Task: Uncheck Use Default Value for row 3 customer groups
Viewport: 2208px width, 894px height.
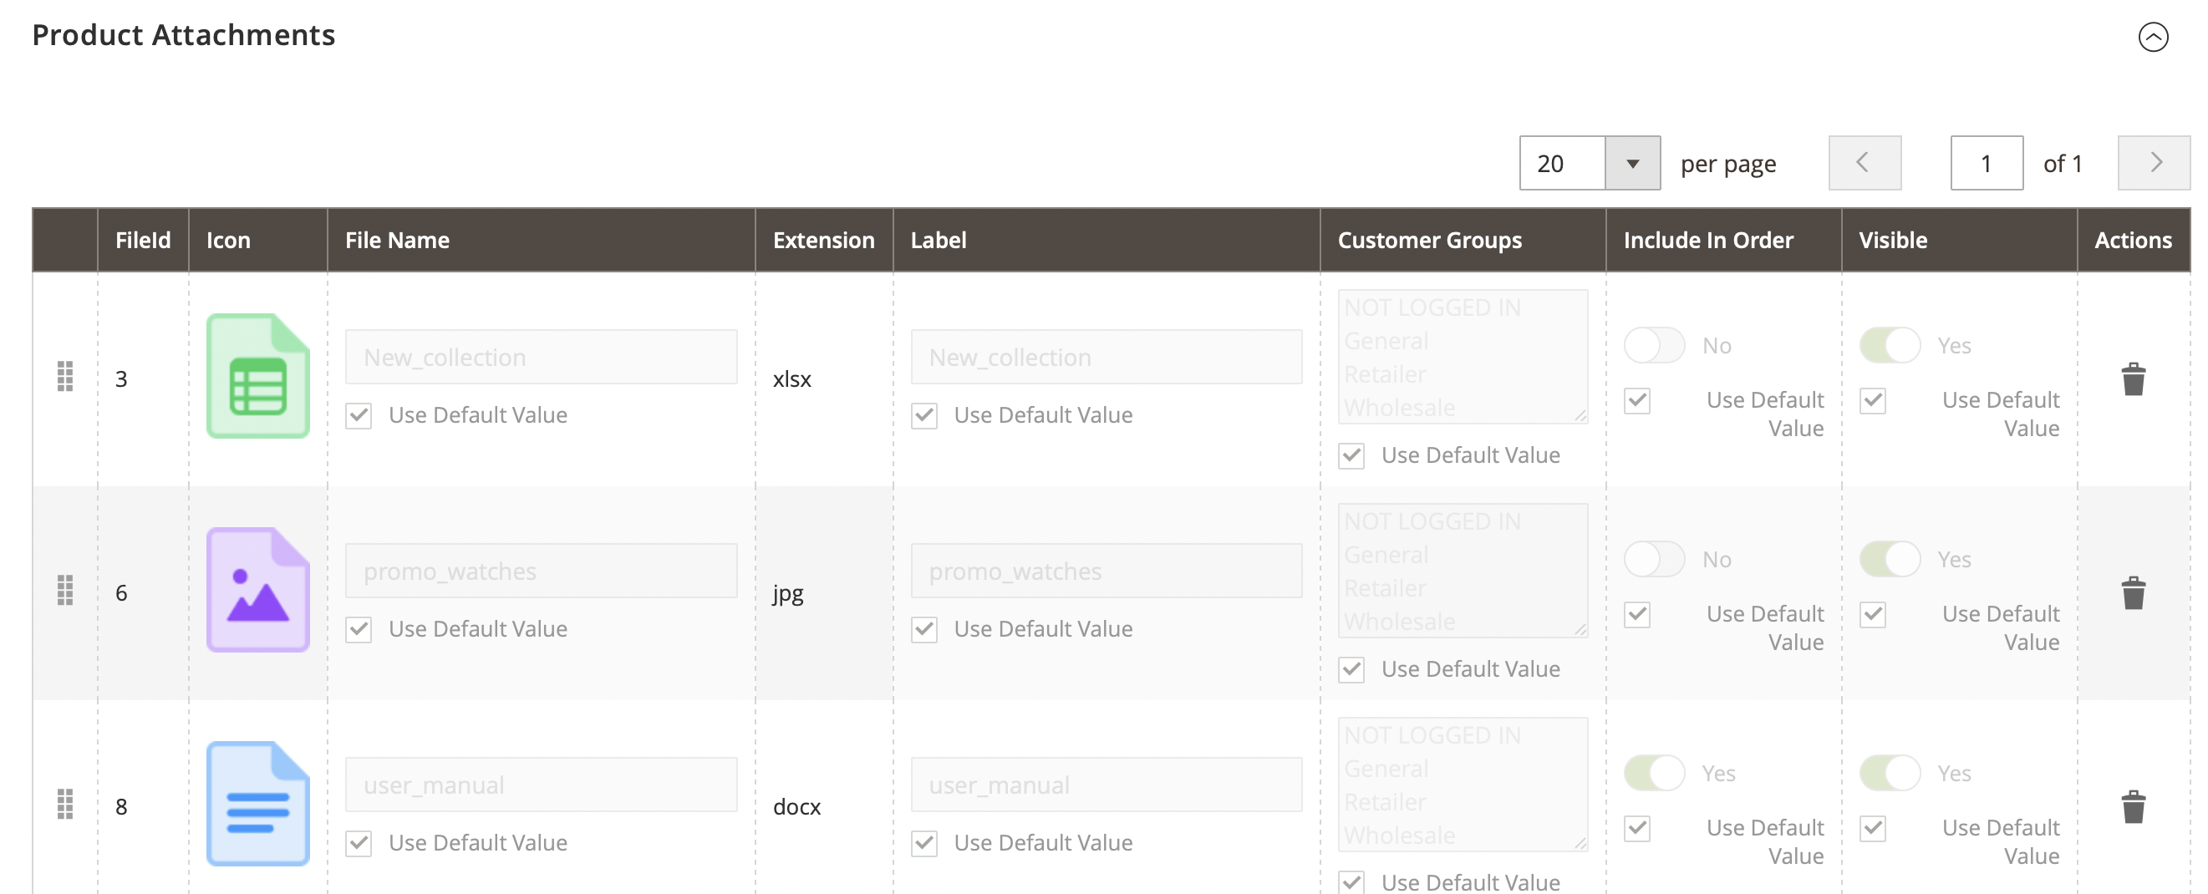Action: tap(1351, 456)
